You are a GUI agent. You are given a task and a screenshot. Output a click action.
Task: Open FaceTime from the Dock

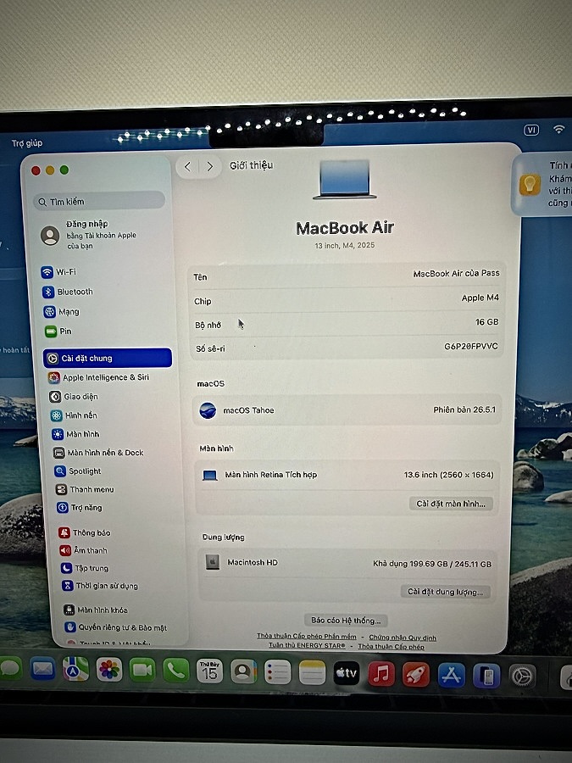[x=142, y=671]
